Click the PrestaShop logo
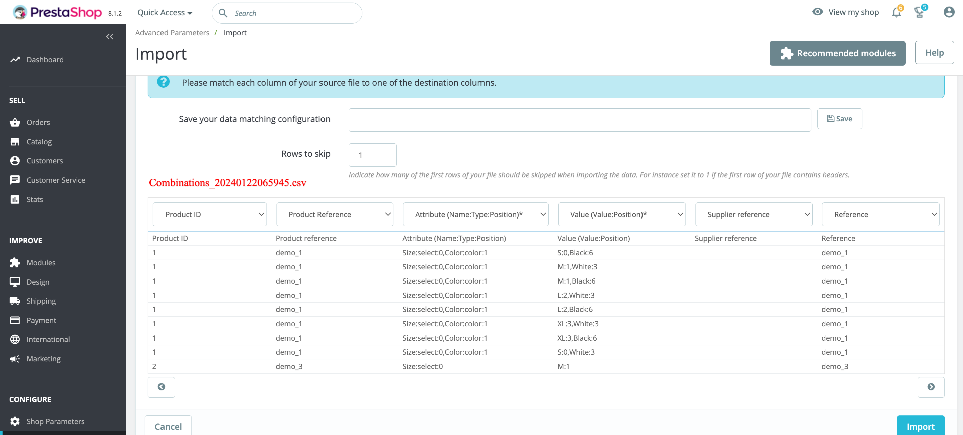963x435 pixels. click(x=57, y=12)
